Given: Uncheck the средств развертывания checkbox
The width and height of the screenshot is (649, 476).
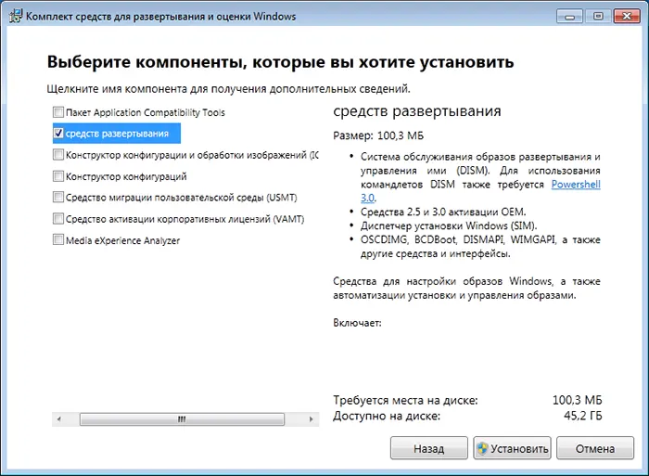Looking at the screenshot, I should tap(57, 133).
